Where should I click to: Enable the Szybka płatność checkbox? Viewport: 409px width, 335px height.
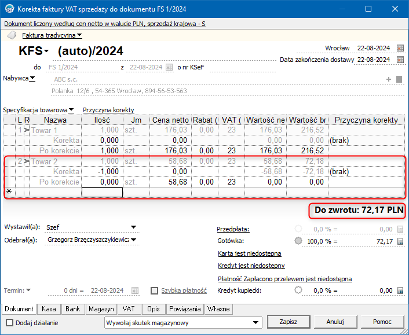[x=155, y=290]
